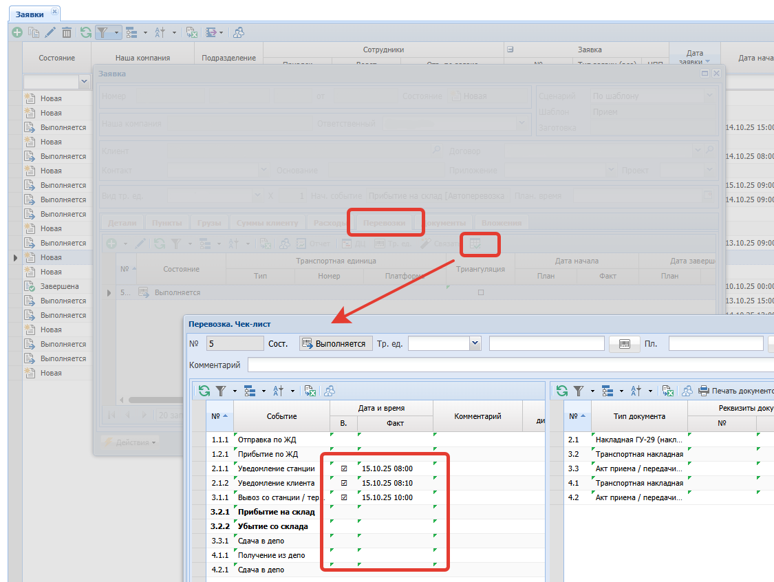
Task: Refresh the Заявки list
Action: pyautogui.click(x=86, y=32)
